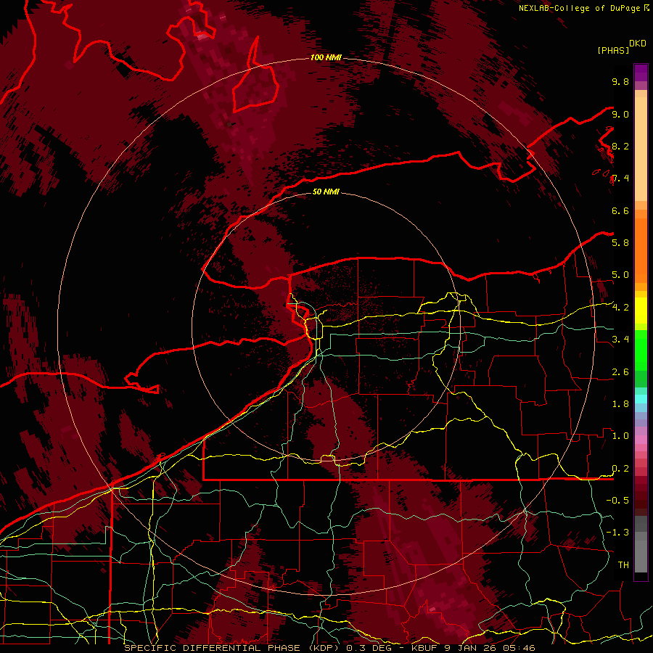The width and height of the screenshot is (653, 653).
Task: Click the 5.8 value on color scale
Action: [x=620, y=242]
